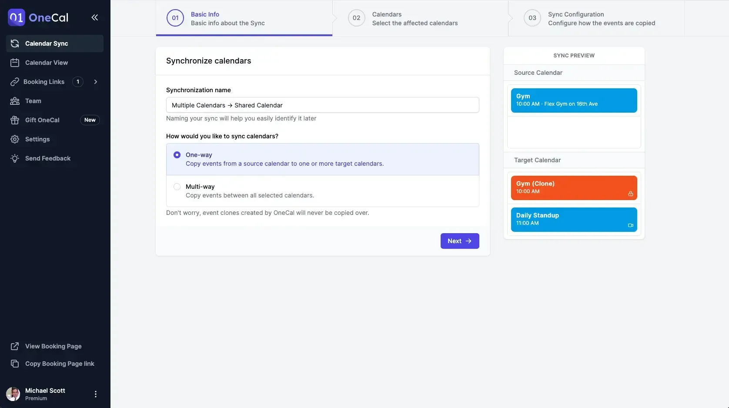Click the Synchronization name input field

(x=322, y=105)
